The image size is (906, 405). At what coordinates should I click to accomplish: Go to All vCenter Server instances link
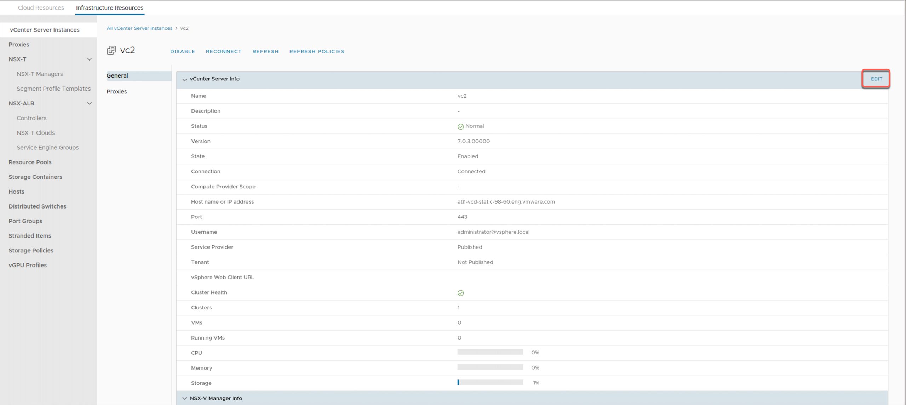point(139,28)
